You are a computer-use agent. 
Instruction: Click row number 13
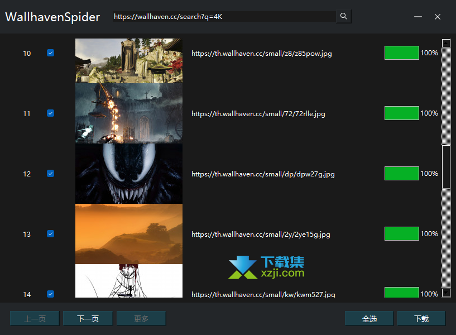click(27, 234)
